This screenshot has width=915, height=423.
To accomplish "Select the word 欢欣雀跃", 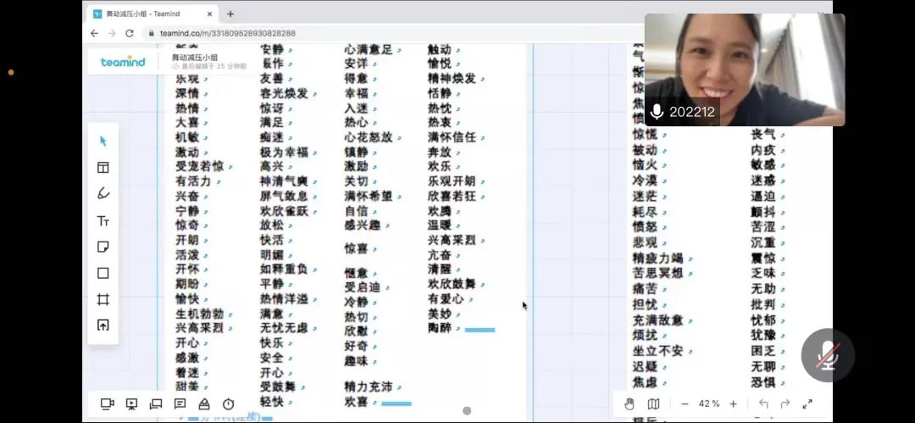I will point(284,210).
